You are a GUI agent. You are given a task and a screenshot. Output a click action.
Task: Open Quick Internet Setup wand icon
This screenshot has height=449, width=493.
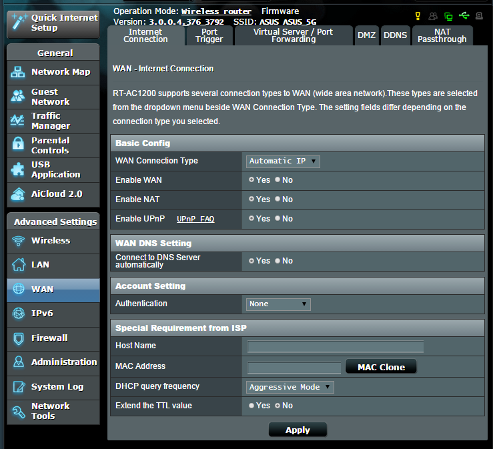click(x=19, y=22)
